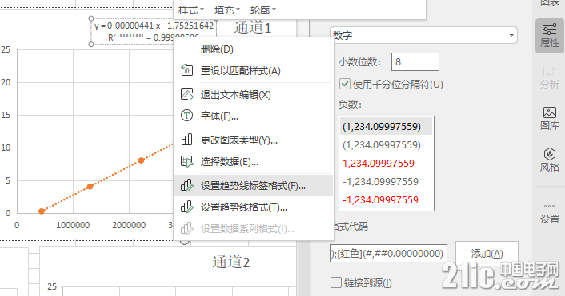Click the lowest data point near zero
565x296 pixels.
[x=42, y=211]
